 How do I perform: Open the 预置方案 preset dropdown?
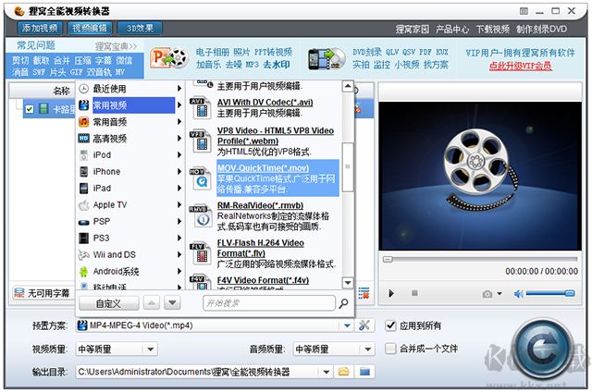(x=347, y=325)
